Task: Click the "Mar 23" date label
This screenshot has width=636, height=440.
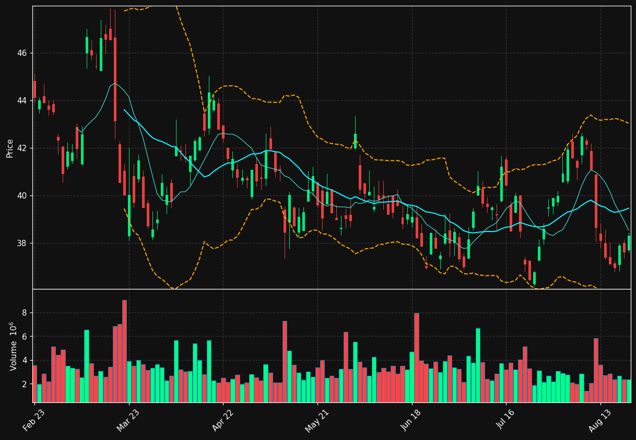Action: (128, 420)
